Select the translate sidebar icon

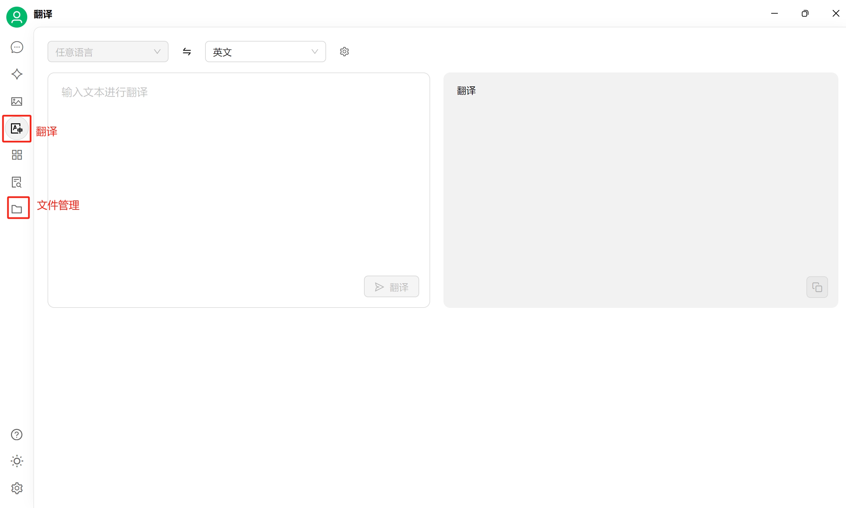[x=17, y=128]
